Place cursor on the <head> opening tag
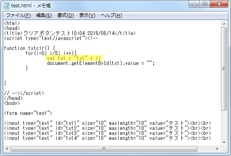231x156 pixels. point(12,28)
